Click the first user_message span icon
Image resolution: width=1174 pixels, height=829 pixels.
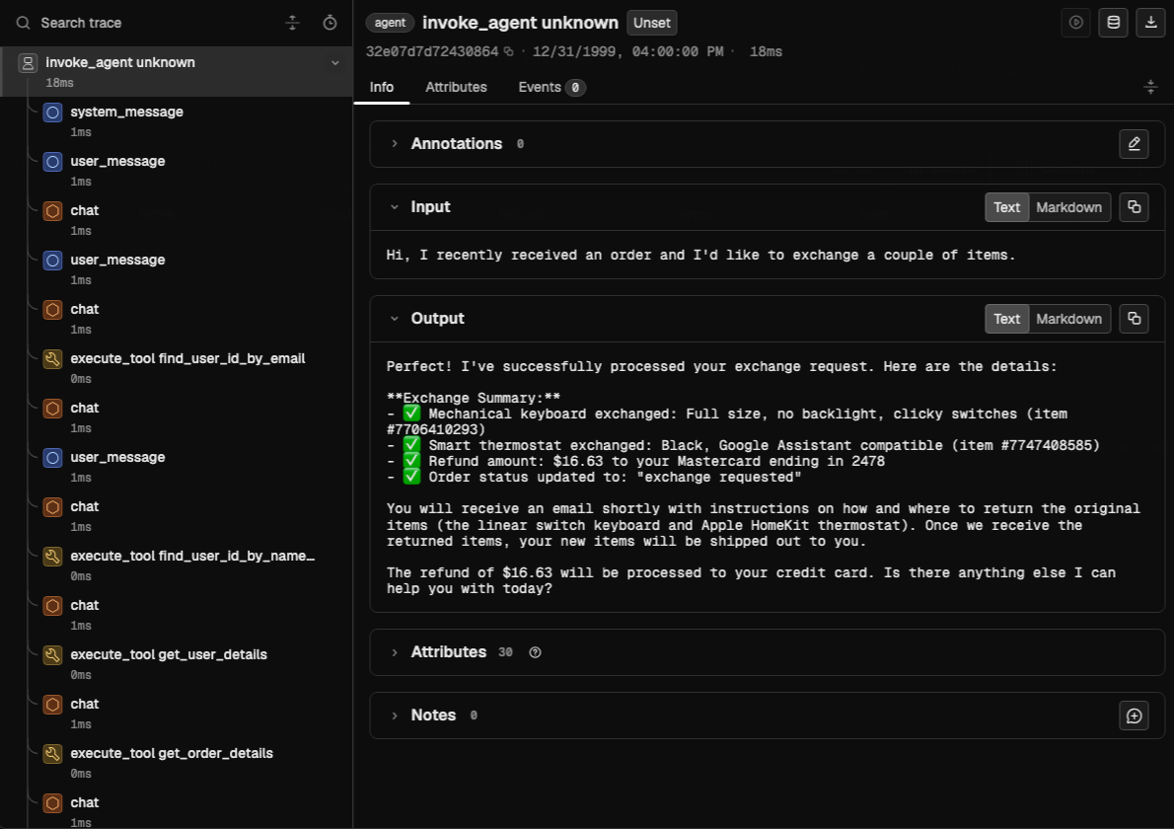tap(52, 163)
